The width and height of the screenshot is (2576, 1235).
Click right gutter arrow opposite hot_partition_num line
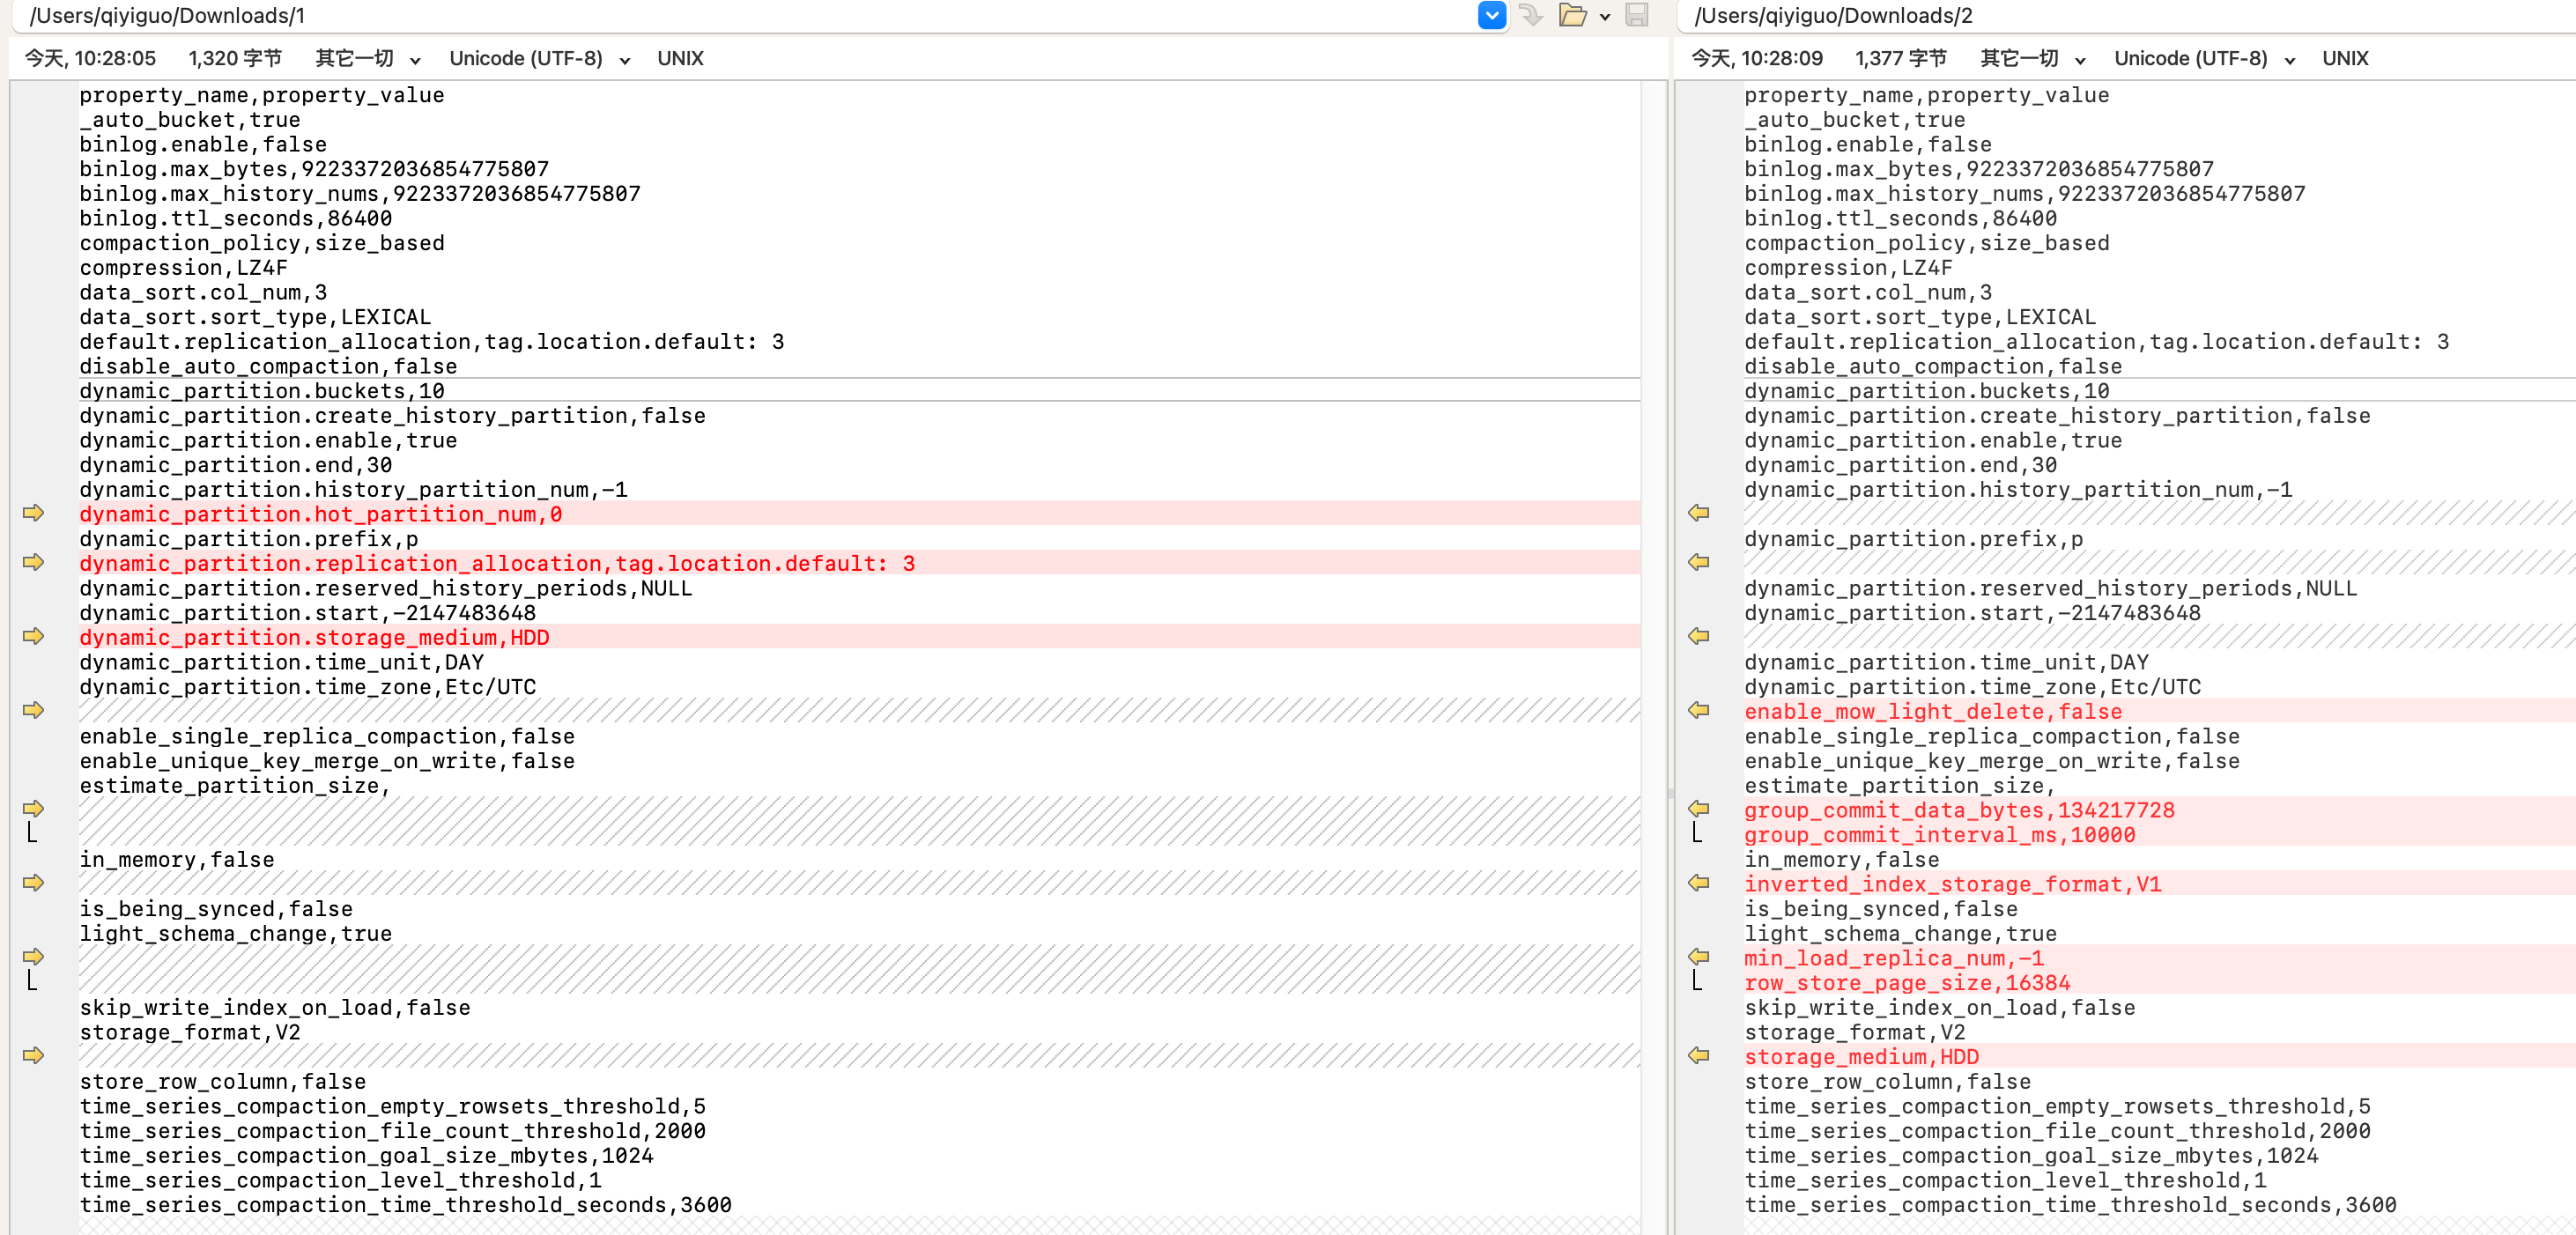(x=1699, y=513)
